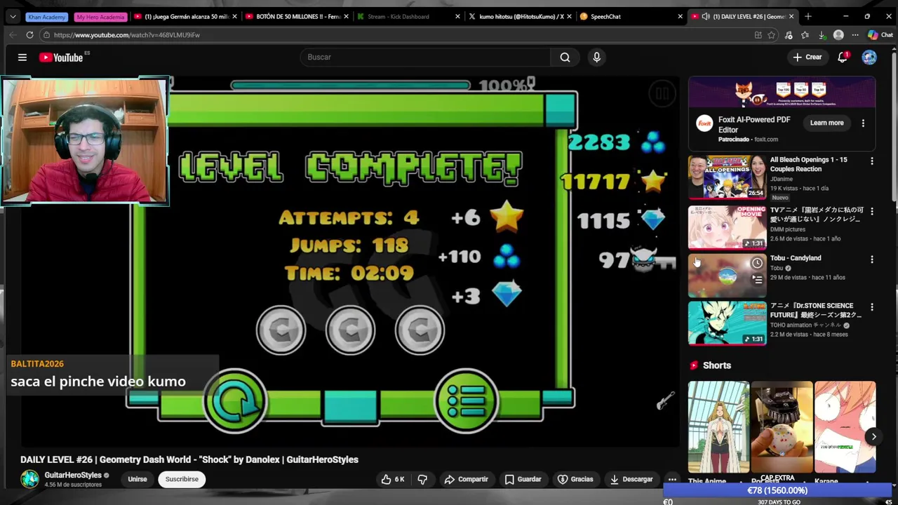Image resolution: width=898 pixels, height=505 pixels.
Task: Start voice search with the microphone icon
Action: coord(596,57)
